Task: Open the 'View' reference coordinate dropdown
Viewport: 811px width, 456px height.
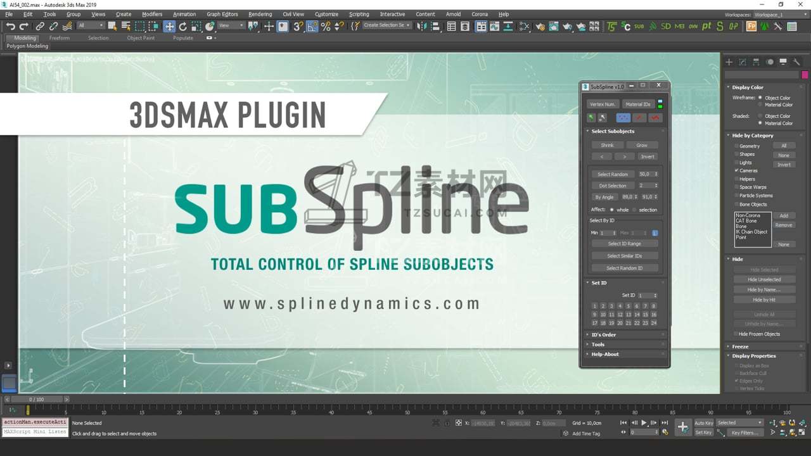Action: (231, 26)
